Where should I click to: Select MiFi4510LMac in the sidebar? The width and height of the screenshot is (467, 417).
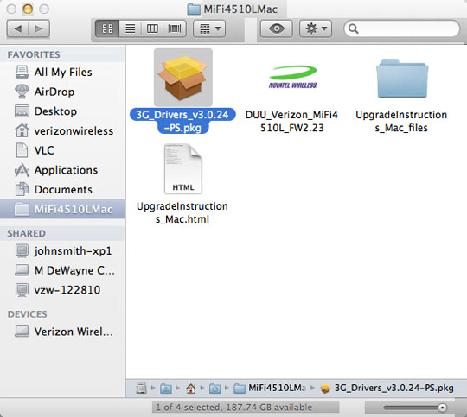(62, 209)
